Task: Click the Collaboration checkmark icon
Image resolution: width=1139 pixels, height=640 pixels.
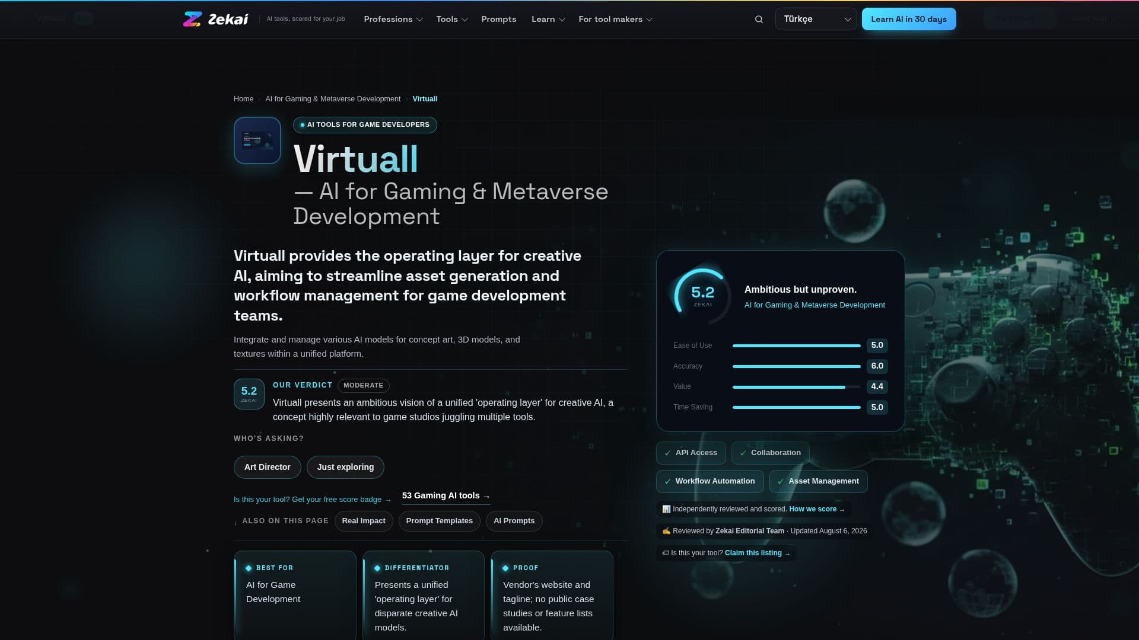Action: point(743,453)
